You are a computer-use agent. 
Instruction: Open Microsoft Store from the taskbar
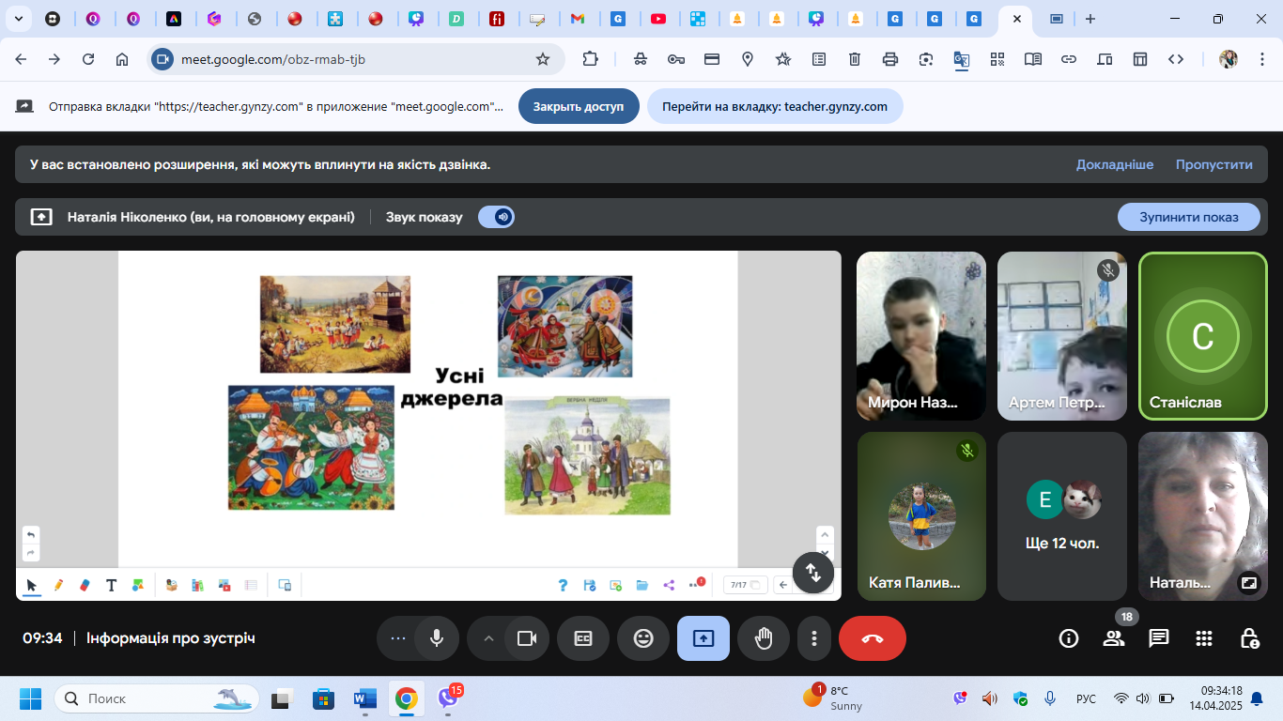323,698
